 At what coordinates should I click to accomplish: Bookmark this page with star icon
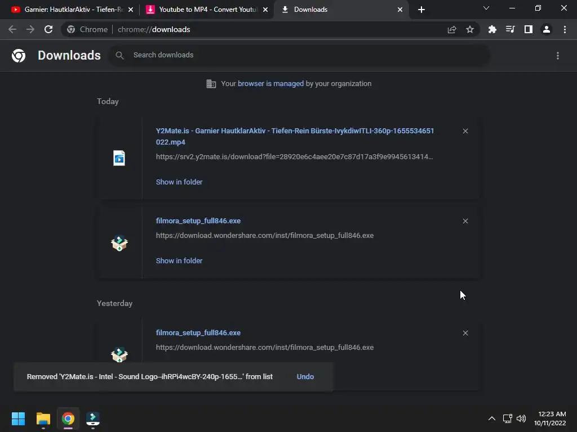tap(470, 29)
